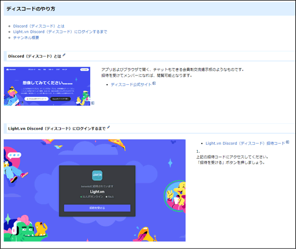Open the Light.vn invite screenshot image
Image resolution: width=296 pixels, height=249 pixels.
click(95, 190)
